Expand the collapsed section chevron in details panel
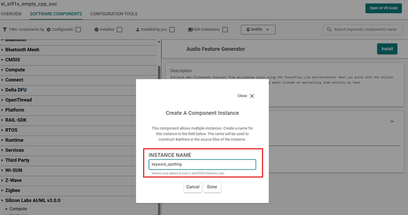Image resolution: width=408 pixels, height=215 pixels. pyautogui.click(x=392, y=121)
